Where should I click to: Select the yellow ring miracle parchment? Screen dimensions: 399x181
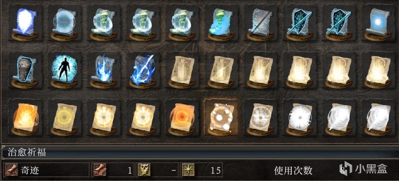(x=64, y=117)
